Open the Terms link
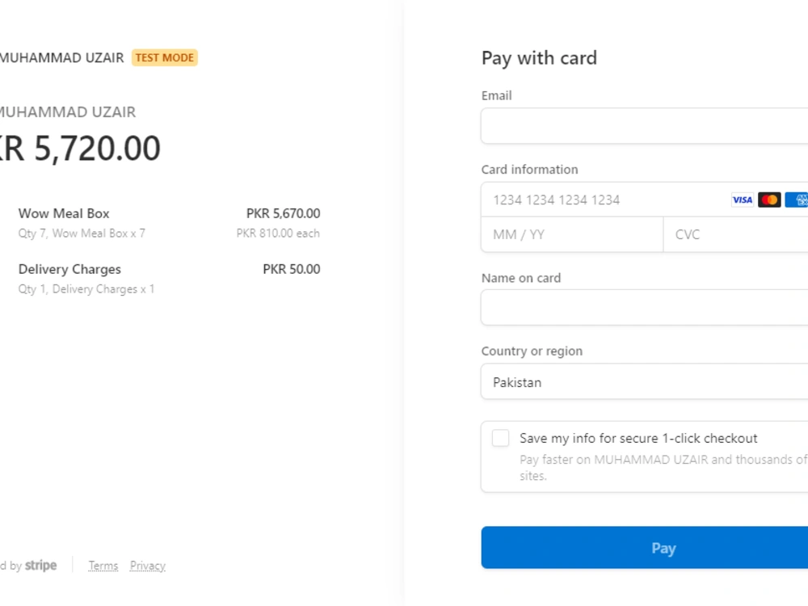Viewport: 808px width, 606px height. click(x=103, y=566)
